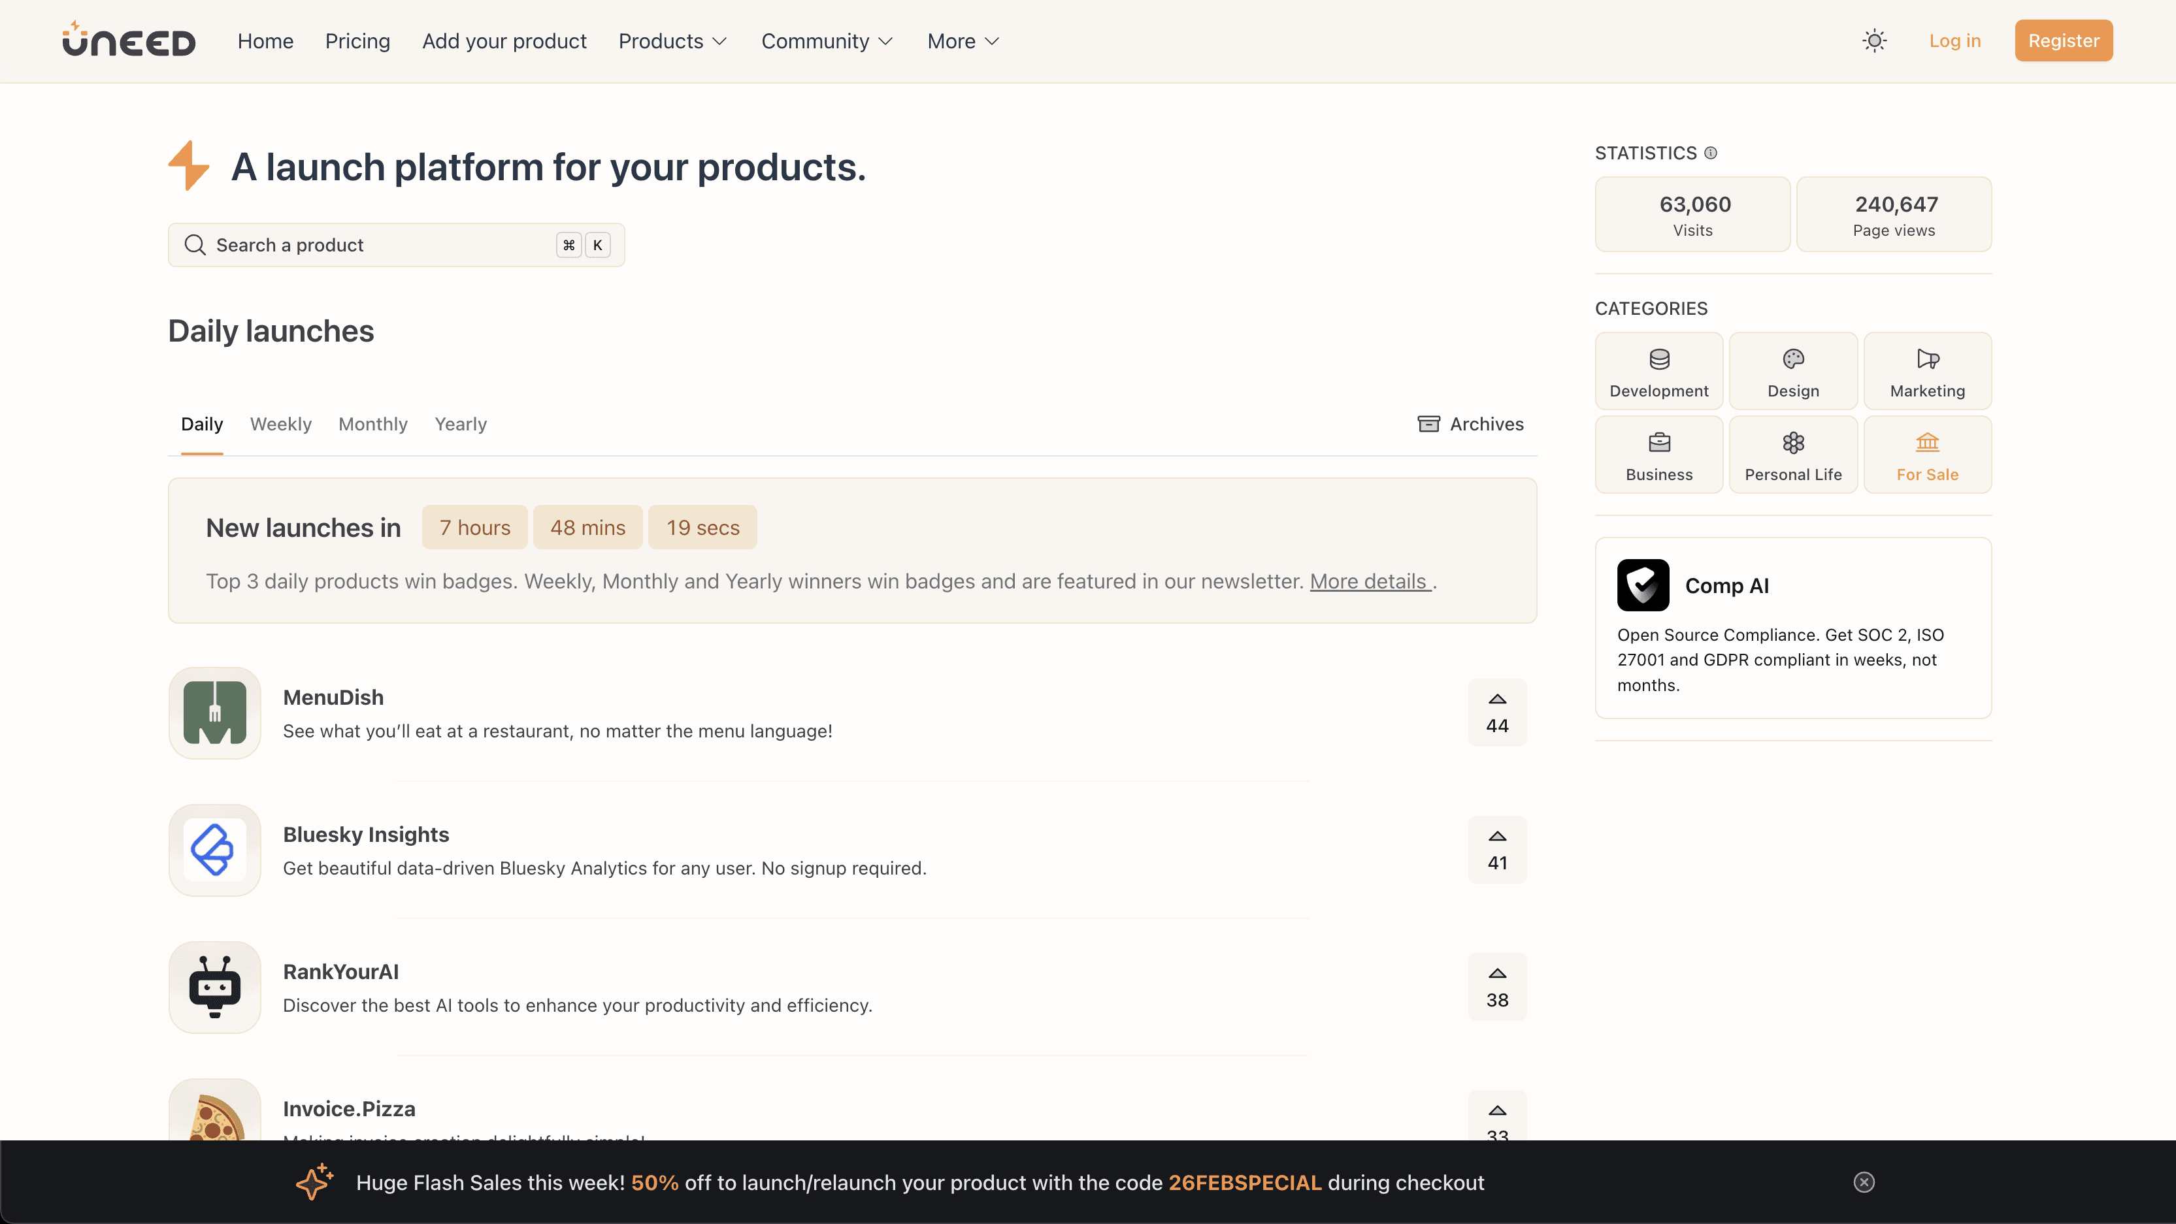Expand the More dropdown menu

pyautogui.click(x=963, y=41)
